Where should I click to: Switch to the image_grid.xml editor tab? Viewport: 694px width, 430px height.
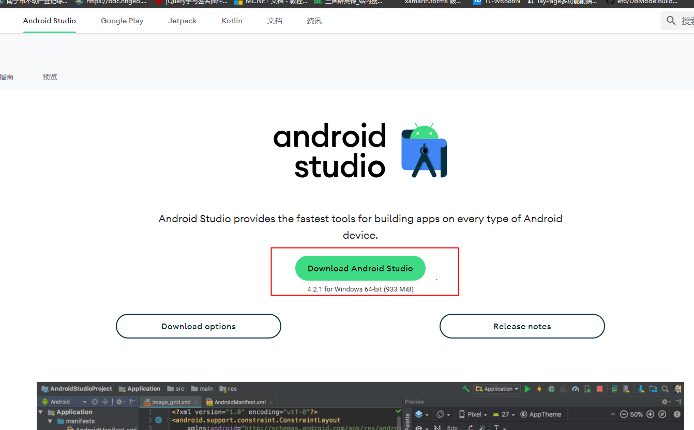click(171, 402)
